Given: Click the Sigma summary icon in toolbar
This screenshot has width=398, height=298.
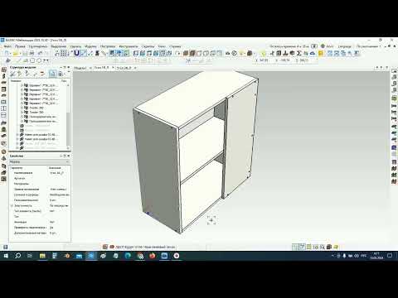Looking at the screenshot, I should [x=299, y=53].
